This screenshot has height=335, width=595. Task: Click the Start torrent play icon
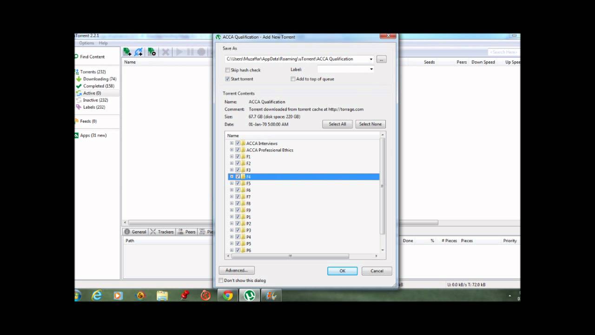(179, 52)
